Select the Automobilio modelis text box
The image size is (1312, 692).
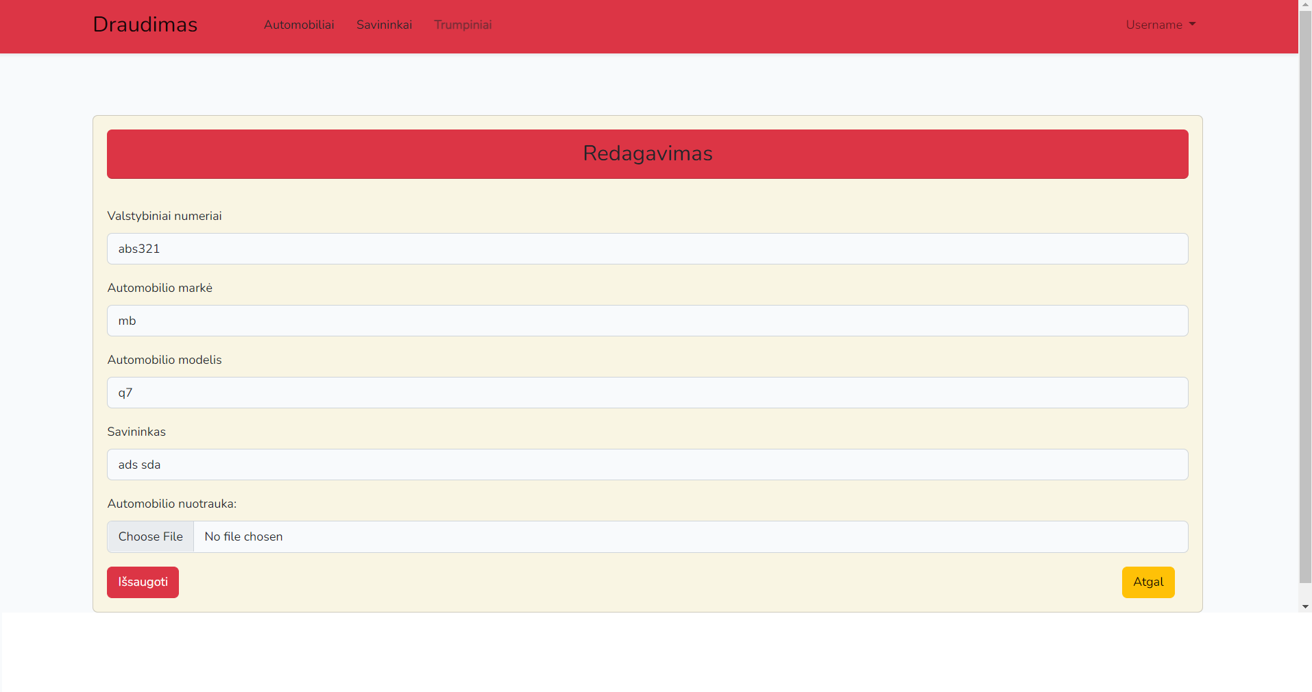647,392
